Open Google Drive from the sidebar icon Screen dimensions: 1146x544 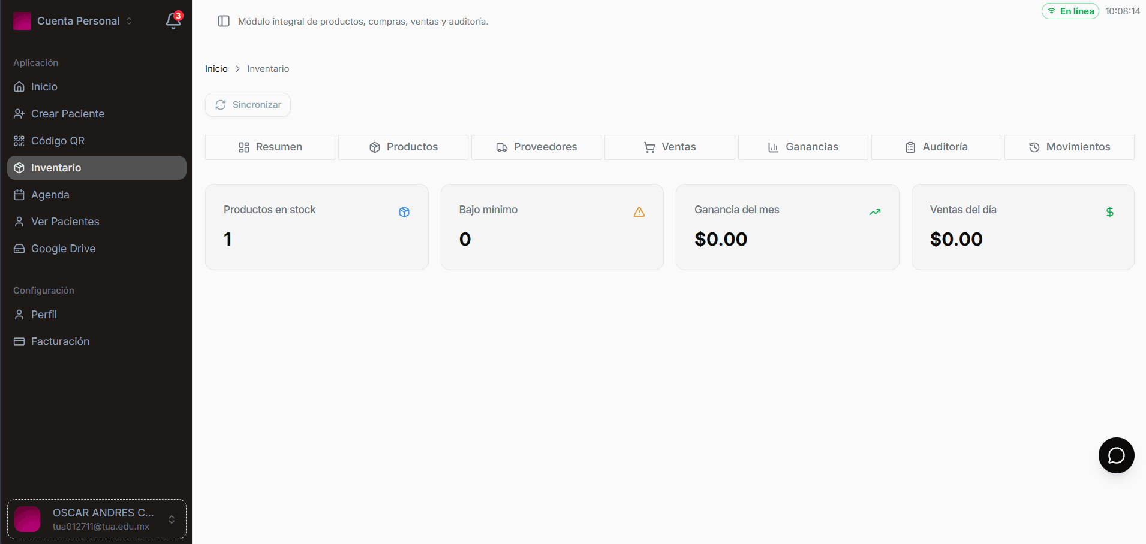(x=20, y=248)
